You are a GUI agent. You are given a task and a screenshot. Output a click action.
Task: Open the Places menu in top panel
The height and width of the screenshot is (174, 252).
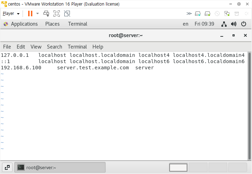[x=52, y=24]
